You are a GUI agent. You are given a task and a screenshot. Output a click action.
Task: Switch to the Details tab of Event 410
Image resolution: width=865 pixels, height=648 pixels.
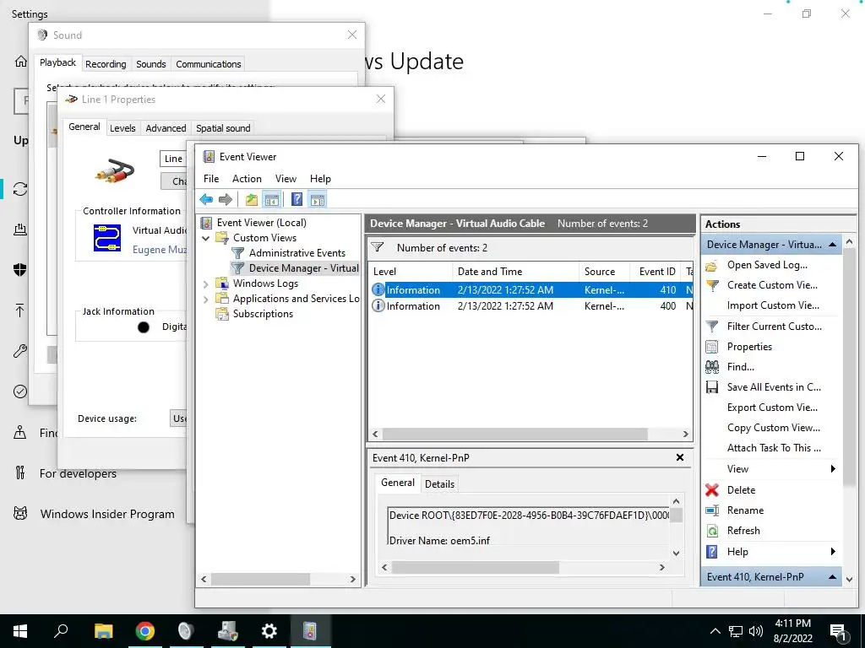(439, 483)
